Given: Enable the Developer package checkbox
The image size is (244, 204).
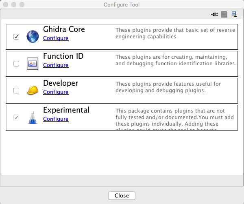Looking at the screenshot, I should click(x=16, y=91).
